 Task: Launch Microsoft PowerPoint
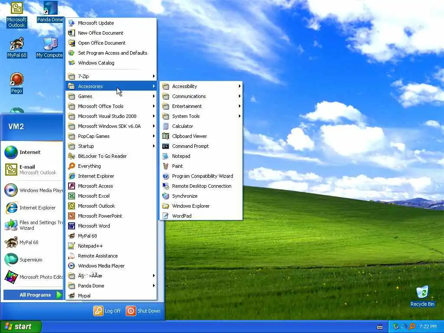111,216
